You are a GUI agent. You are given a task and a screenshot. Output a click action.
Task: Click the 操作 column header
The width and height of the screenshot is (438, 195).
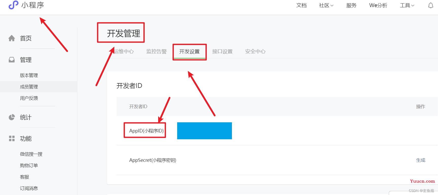tap(421, 107)
